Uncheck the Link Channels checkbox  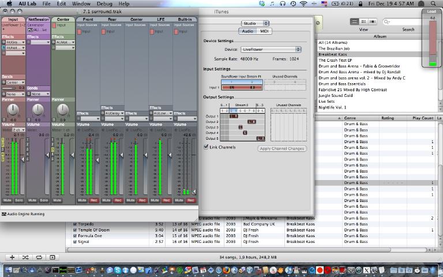point(207,147)
